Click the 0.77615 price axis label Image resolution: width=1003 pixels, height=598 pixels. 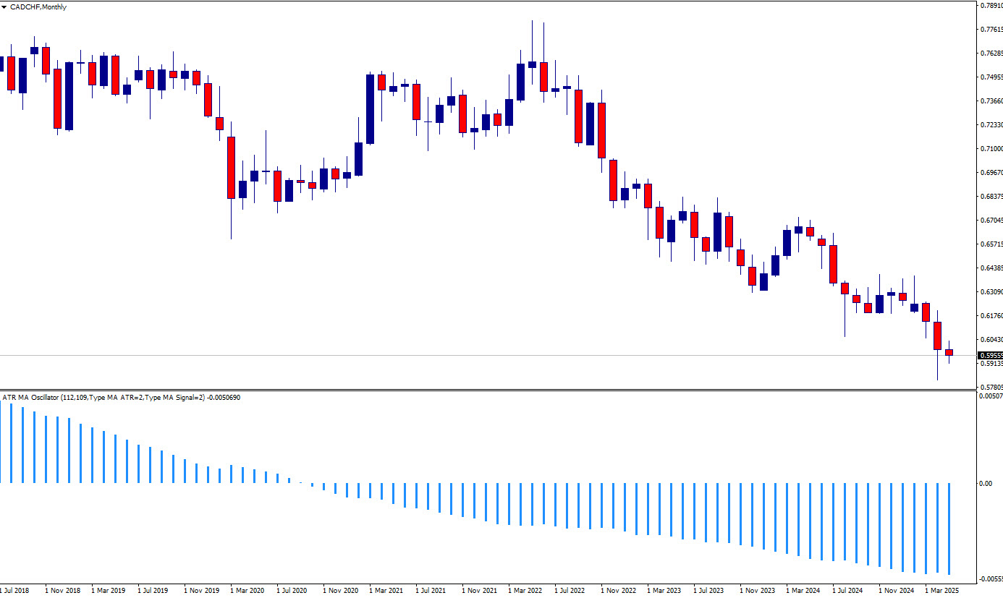[990, 30]
